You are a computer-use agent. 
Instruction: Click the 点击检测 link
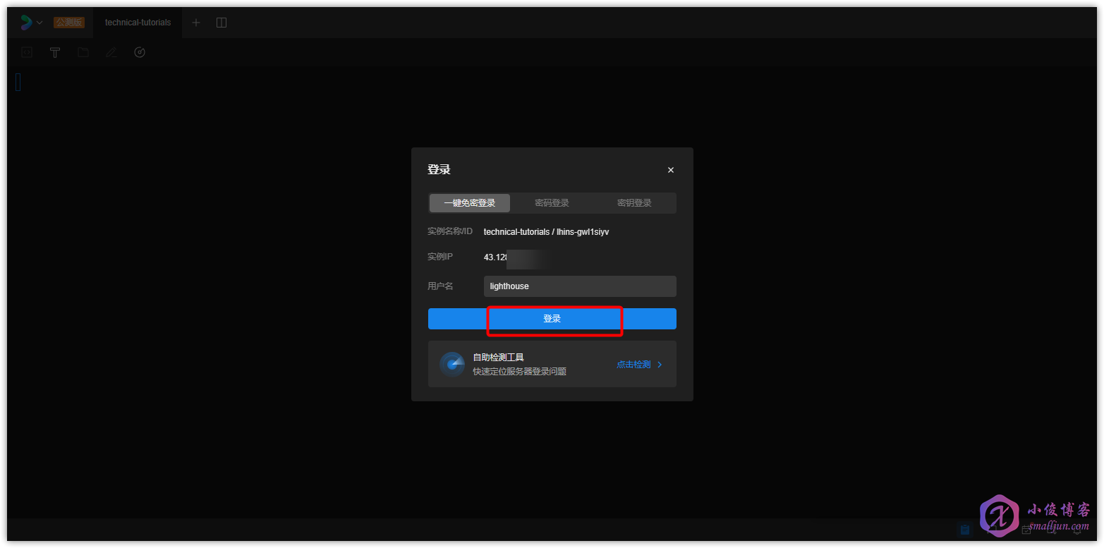click(x=633, y=365)
